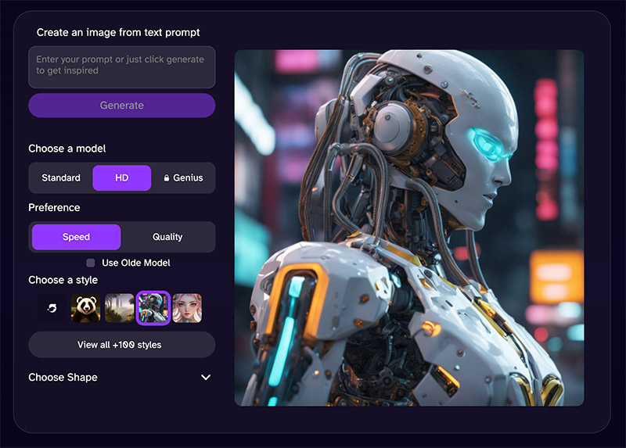This screenshot has width=626, height=448.
Task: Click the reset style refresh icon
Action: (x=52, y=308)
